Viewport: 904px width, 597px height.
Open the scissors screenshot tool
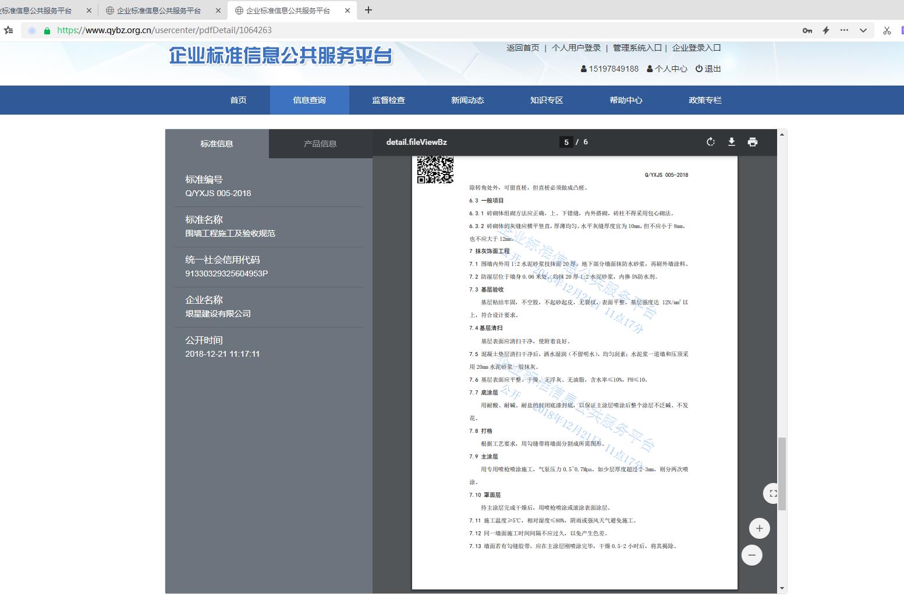(887, 30)
